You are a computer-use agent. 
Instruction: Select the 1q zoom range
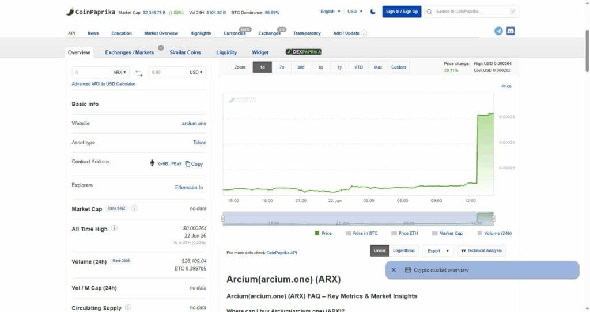tap(320, 67)
